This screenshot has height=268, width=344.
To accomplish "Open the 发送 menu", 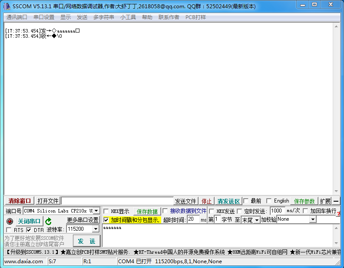I will [82, 17].
